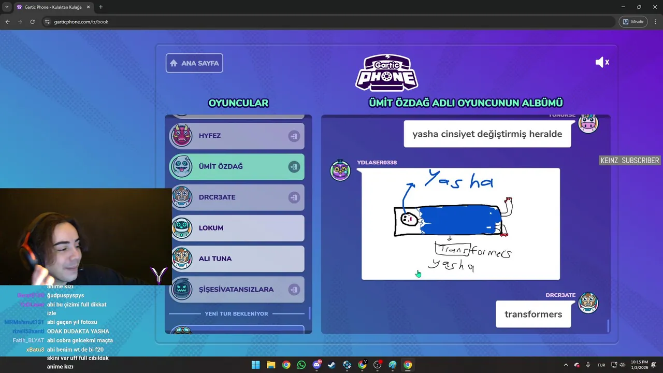Screen dimensions: 663x373
Task: Go to ANA SAYFA home page
Action: pyautogui.click(x=194, y=63)
